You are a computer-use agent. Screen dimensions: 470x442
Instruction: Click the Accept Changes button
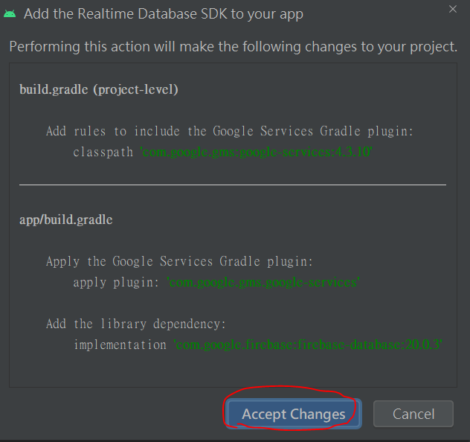point(294,414)
